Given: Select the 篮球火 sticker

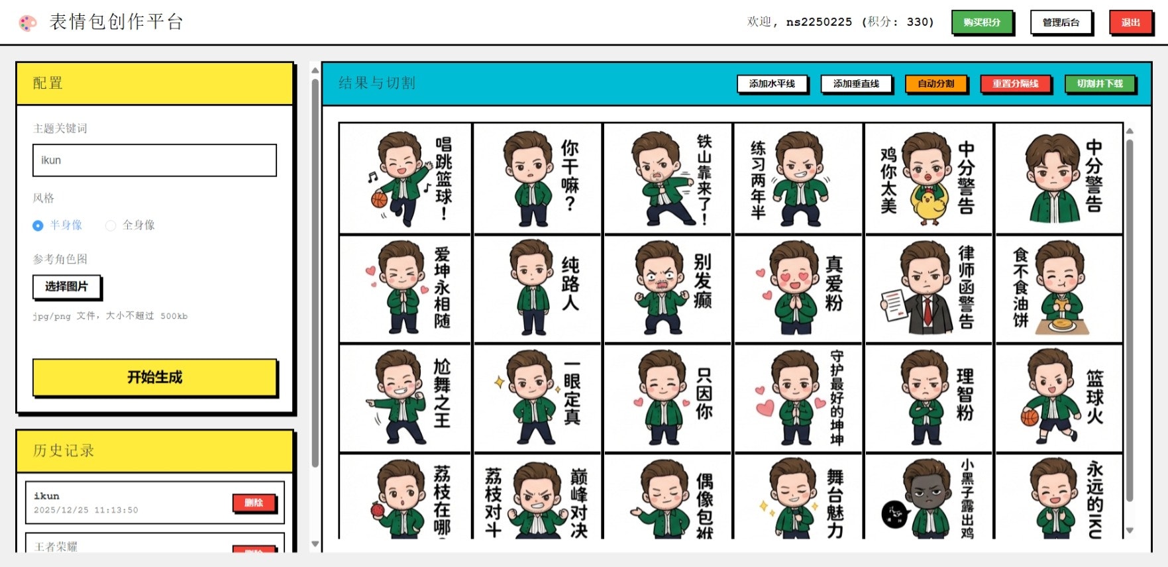Looking at the screenshot, I should coord(1059,398).
